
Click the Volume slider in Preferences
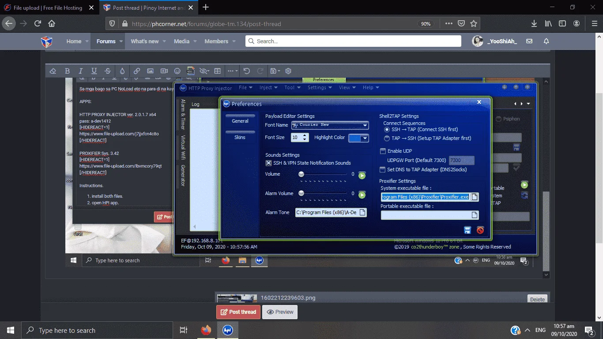pos(324,174)
